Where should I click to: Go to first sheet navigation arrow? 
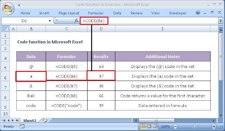[x=4, y=120]
